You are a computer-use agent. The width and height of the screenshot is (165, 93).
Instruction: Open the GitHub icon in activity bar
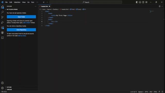(x=2, y=33)
